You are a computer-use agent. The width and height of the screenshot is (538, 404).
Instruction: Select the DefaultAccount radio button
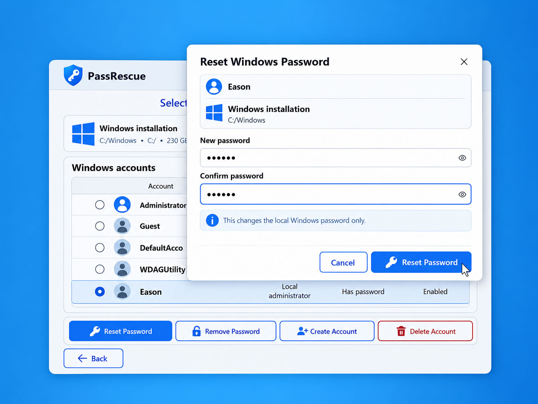click(100, 248)
